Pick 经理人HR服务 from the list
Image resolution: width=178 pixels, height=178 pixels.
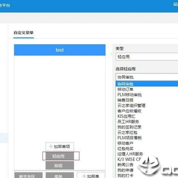click(130, 154)
